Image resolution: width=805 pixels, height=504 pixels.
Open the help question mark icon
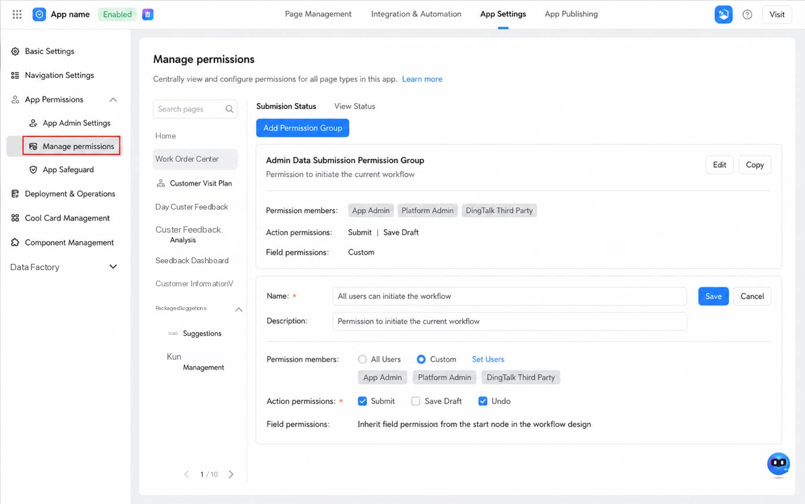click(x=747, y=14)
